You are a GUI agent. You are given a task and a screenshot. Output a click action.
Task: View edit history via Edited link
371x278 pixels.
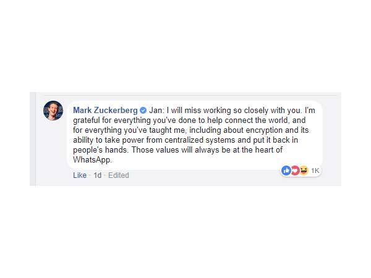(118, 175)
